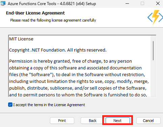Minimize the Setup window
This screenshot has width=163, height=127.
click(127, 3)
